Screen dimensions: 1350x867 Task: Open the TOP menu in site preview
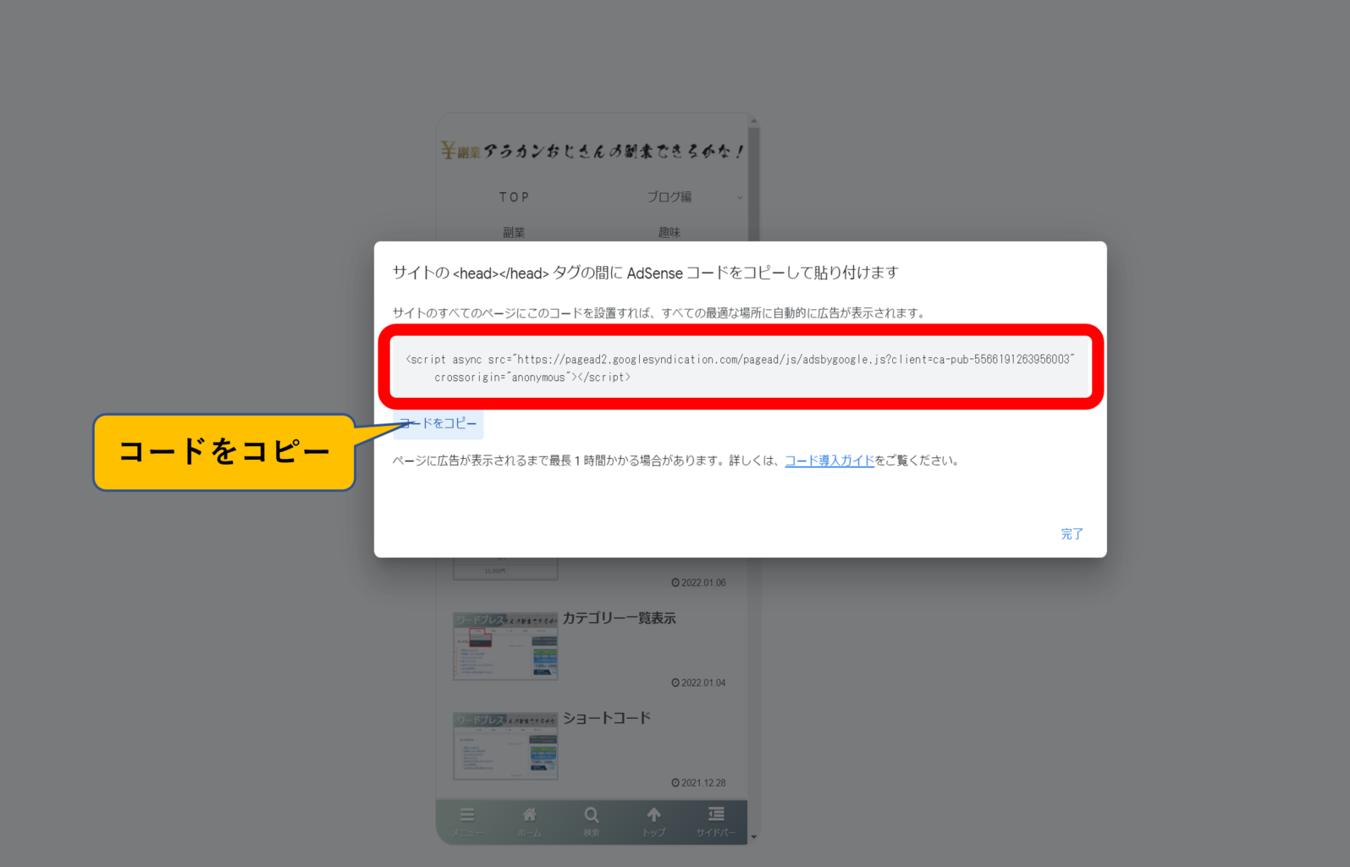coord(514,196)
